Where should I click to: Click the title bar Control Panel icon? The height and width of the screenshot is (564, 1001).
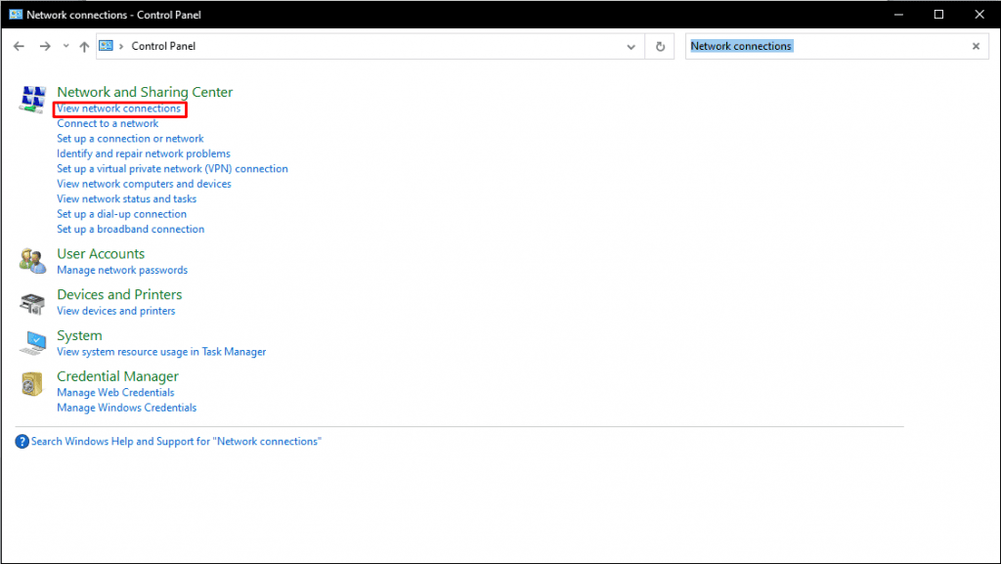pos(16,14)
